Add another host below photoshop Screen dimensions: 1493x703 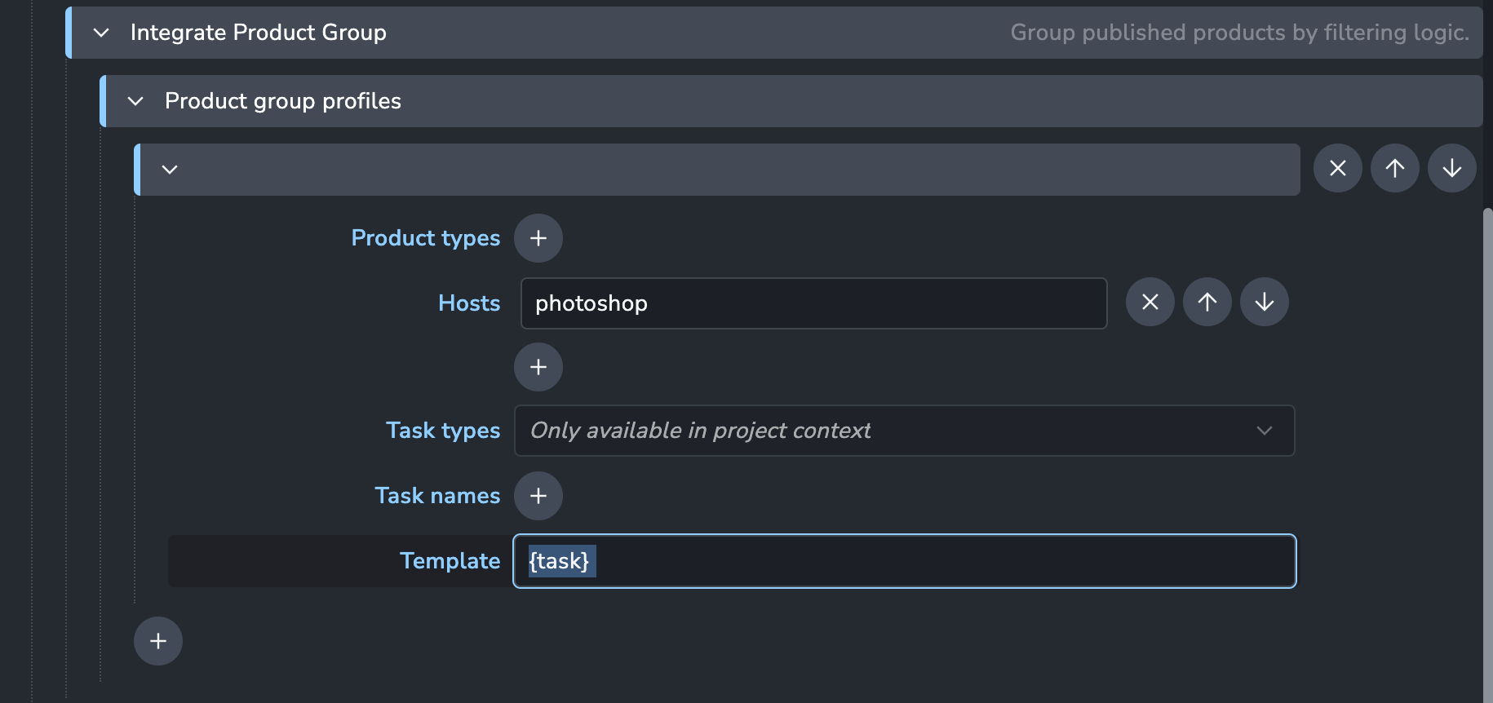pos(538,367)
